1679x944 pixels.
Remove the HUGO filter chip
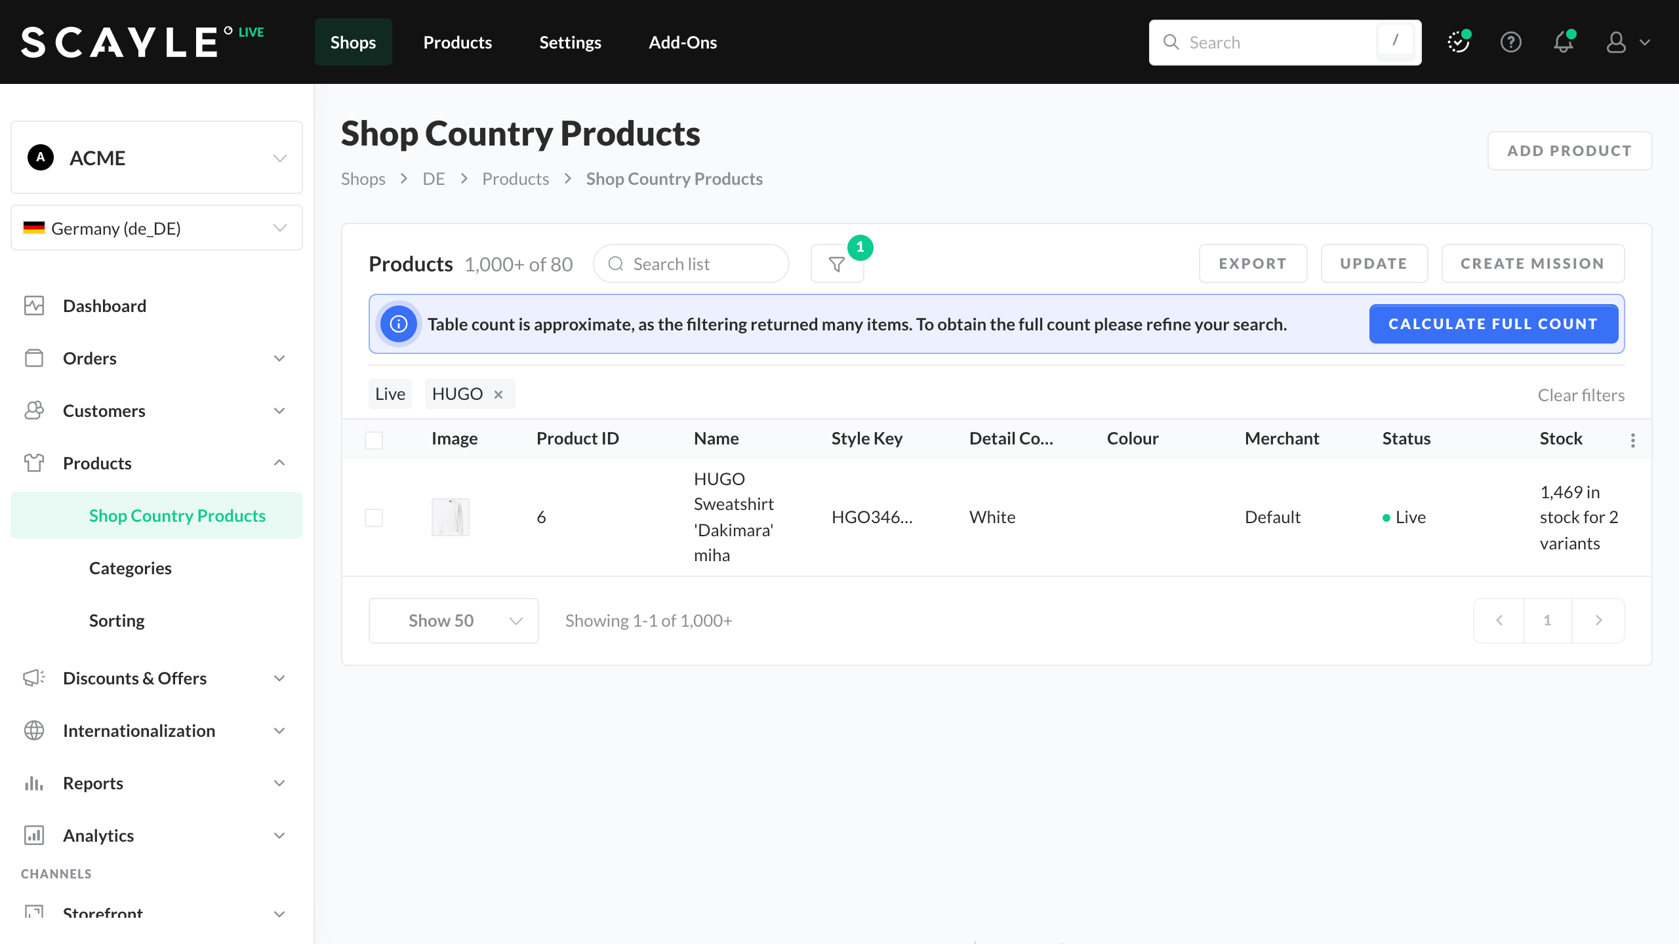[498, 395]
